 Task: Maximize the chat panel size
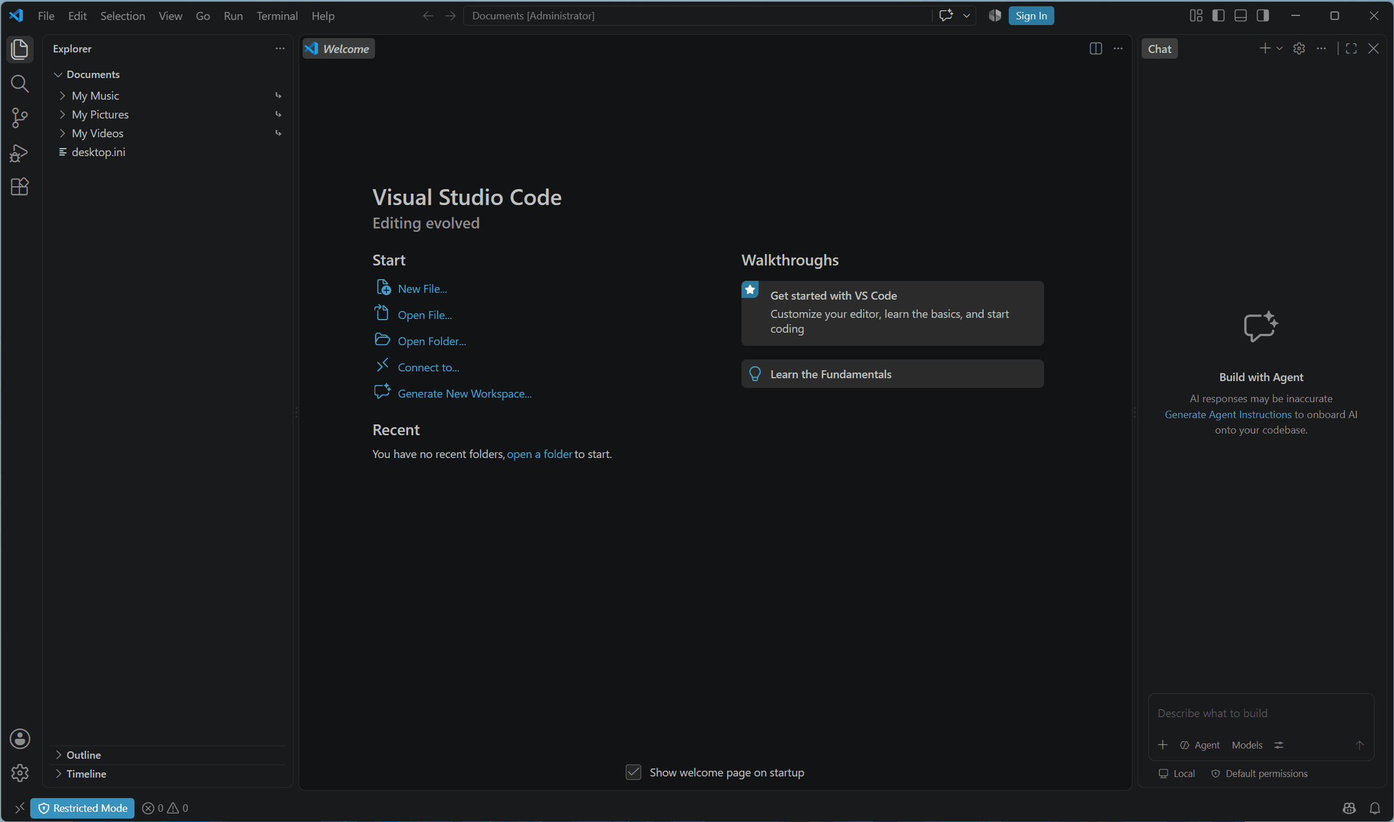[x=1351, y=49]
